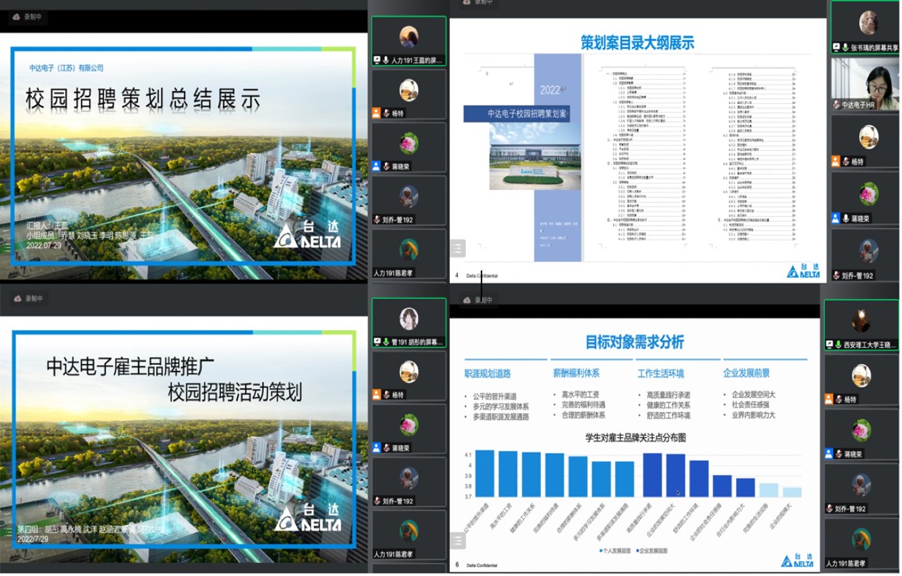Toggle the mic icon on 人力191王蕊's tile
The width and height of the screenshot is (902, 576).
click(x=386, y=60)
